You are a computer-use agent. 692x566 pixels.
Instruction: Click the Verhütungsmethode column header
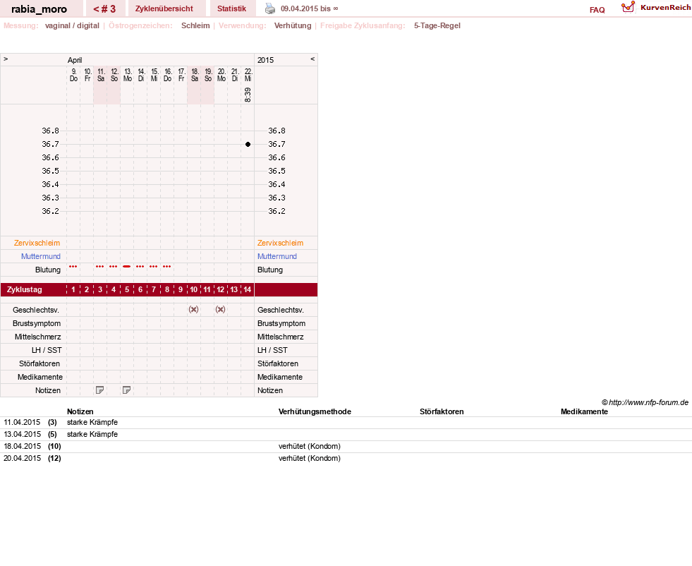(x=315, y=411)
